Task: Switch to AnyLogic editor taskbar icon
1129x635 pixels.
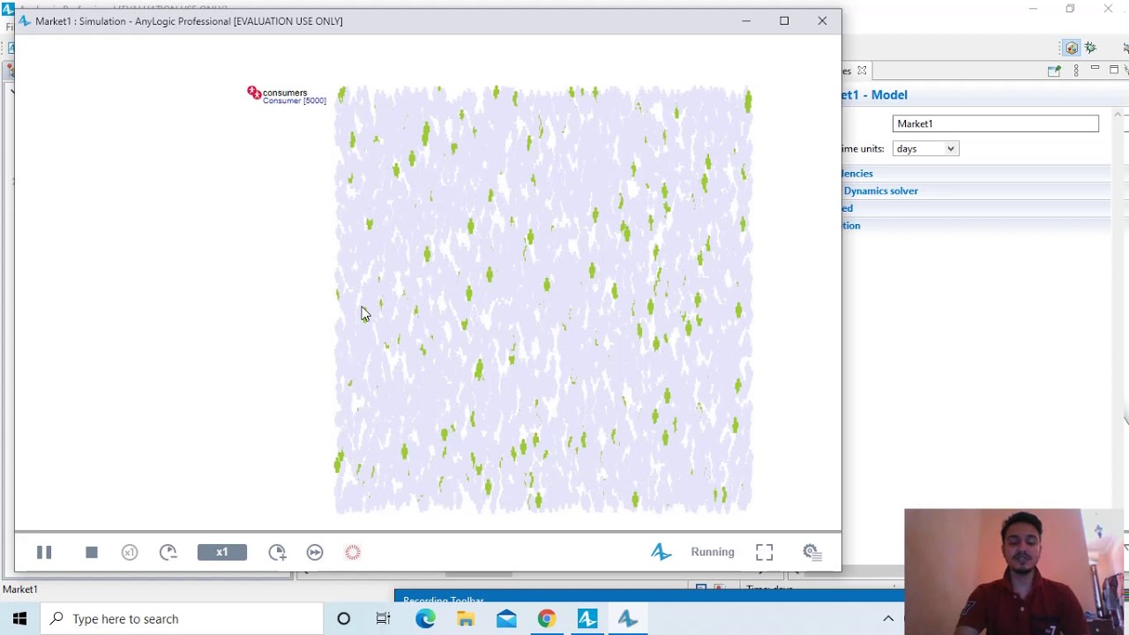Action: coord(587,619)
